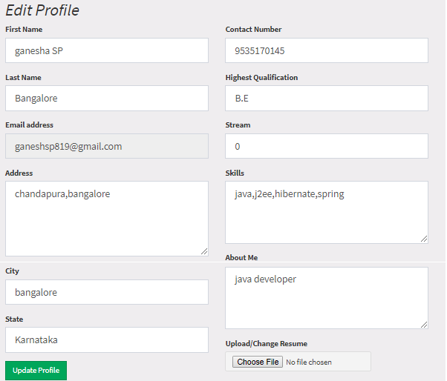Viewport: 447px width, 381px height.
Task: Focus the Highest Qualification field
Action: pos(327,98)
